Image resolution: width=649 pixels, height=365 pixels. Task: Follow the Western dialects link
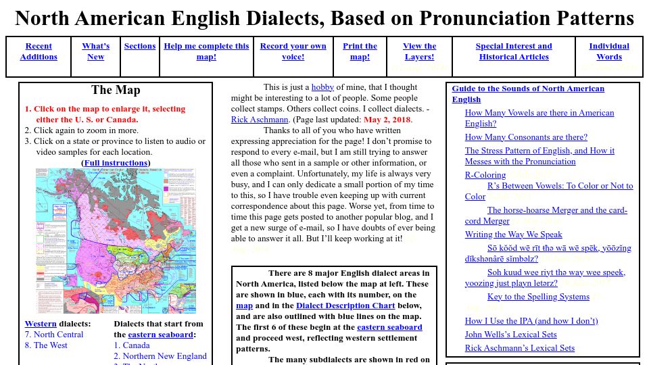click(41, 324)
